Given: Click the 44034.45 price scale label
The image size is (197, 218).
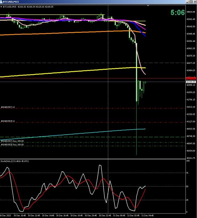Looking at the screenshot, I should (x=191, y=12).
